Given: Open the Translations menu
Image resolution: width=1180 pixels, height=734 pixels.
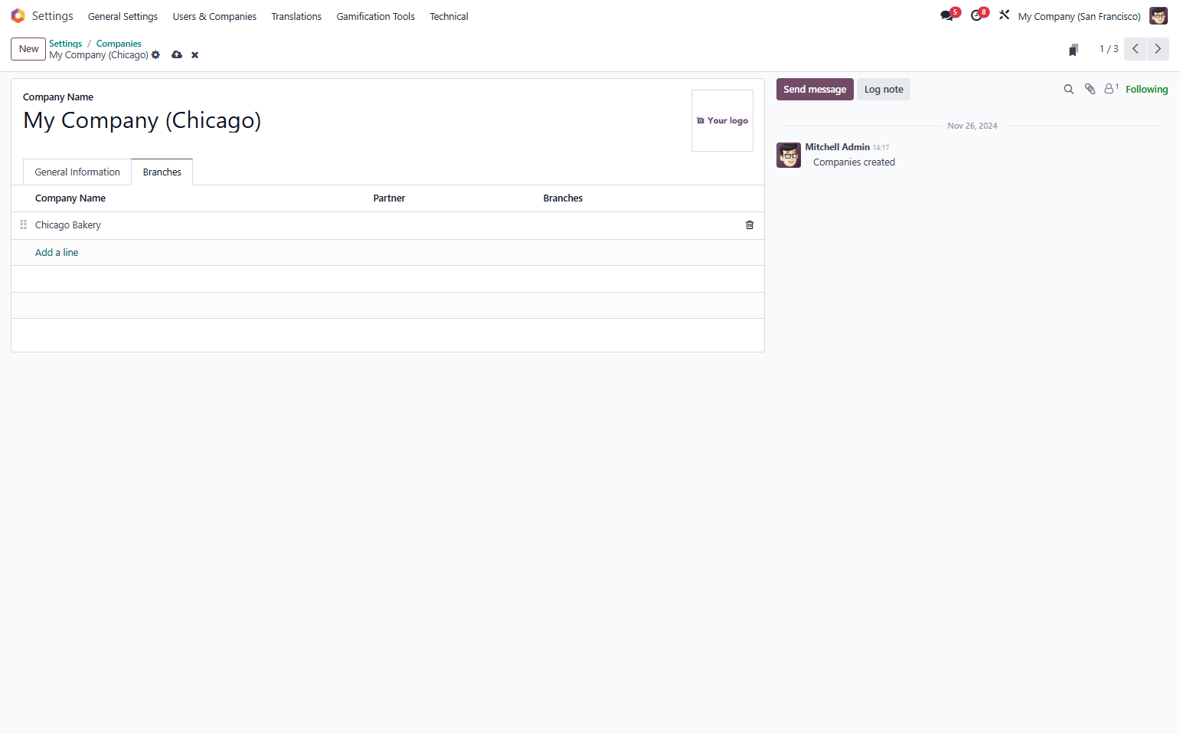Looking at the screenshot, I should coord(296,17).
